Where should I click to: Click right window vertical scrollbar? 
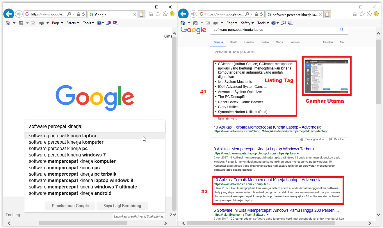[x=378, y=72]
